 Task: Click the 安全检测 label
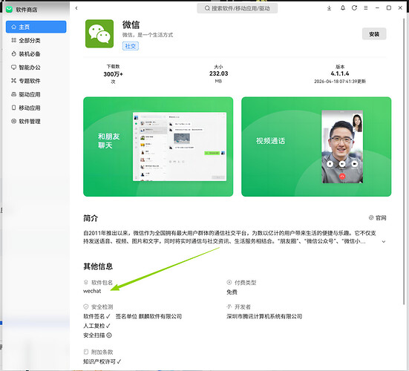click(102, 307)
